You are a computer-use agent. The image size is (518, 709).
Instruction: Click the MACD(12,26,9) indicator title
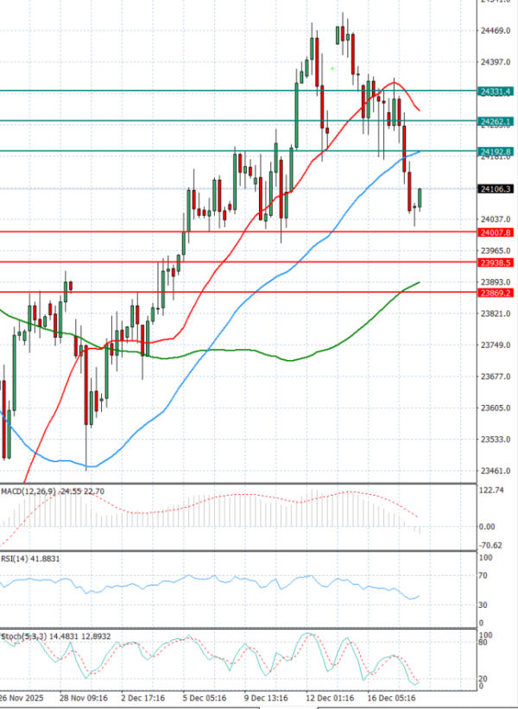click(x=28, y=491)
